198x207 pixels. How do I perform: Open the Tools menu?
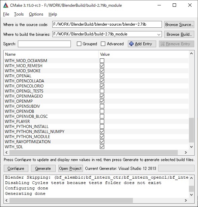(x=19, y=14)
